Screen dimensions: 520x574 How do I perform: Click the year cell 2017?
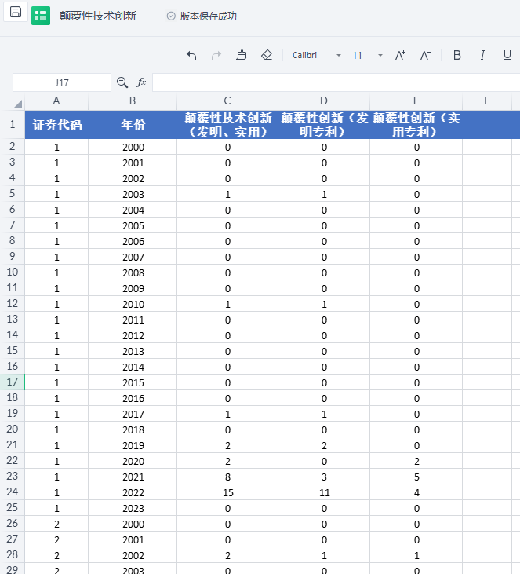click(x=133, y=414)
